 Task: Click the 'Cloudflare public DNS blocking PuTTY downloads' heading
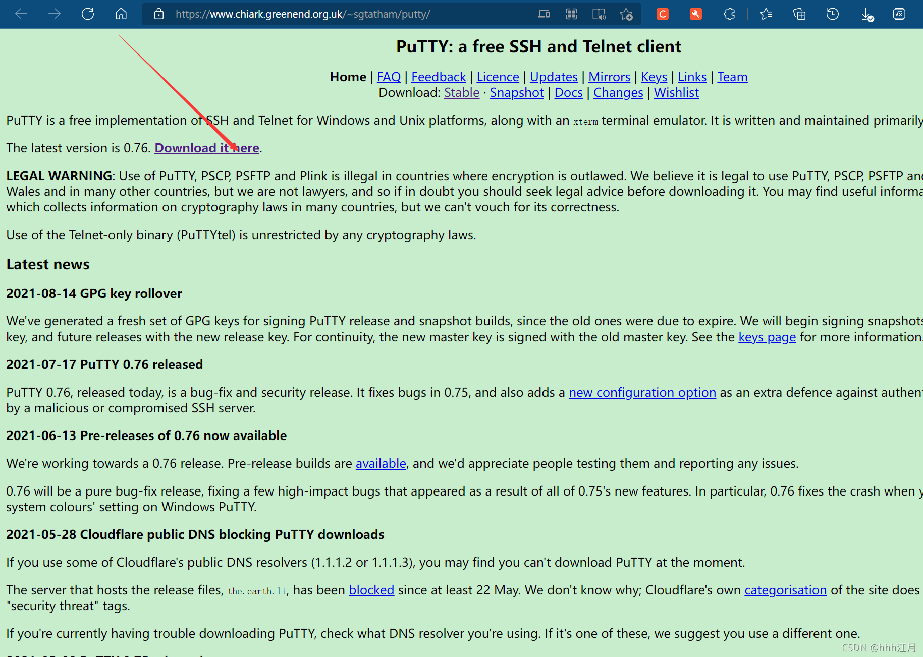pyautogui.click(x=232, y=535)
